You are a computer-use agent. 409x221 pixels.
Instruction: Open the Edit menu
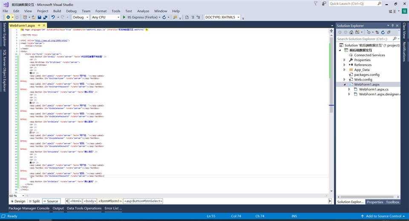(x=16, y=11)
